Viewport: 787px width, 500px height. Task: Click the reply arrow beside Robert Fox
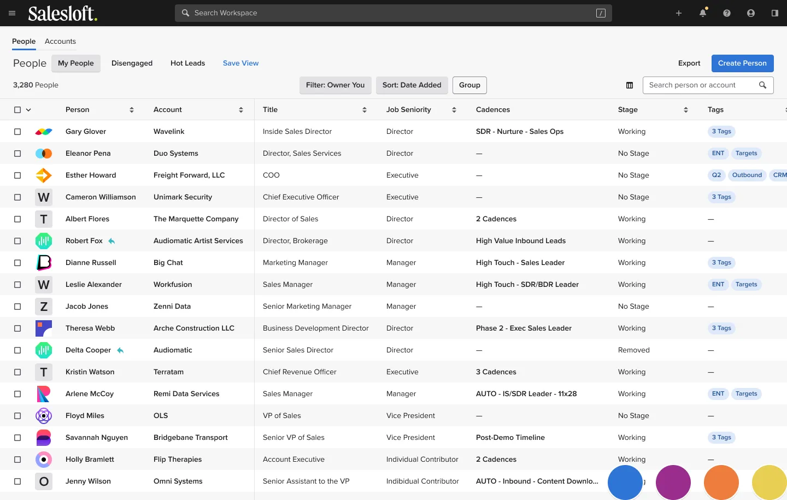111,241
